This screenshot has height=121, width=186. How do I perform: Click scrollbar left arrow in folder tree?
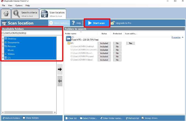click(x=3, y=112)
